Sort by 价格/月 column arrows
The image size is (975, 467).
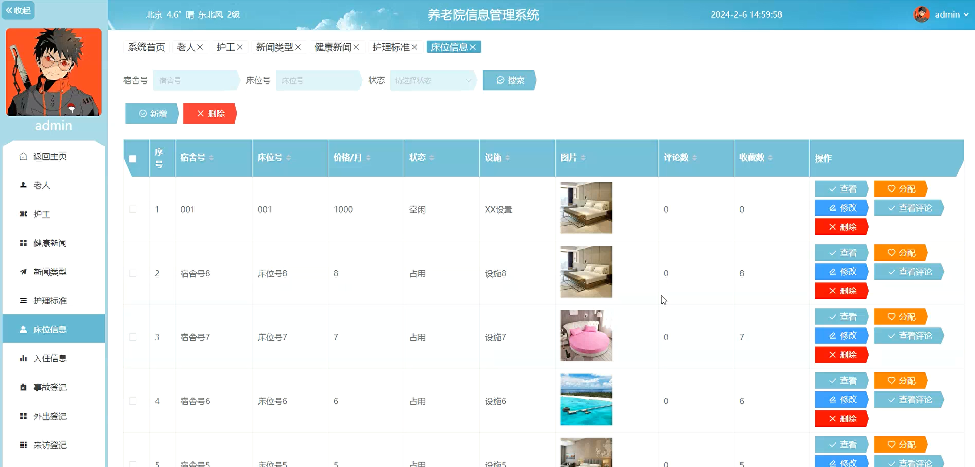tap(368, 157)
